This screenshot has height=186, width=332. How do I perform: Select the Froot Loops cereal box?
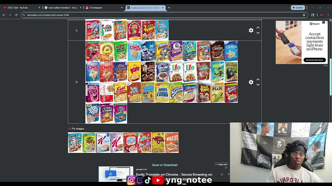click(x=92, y=51)
